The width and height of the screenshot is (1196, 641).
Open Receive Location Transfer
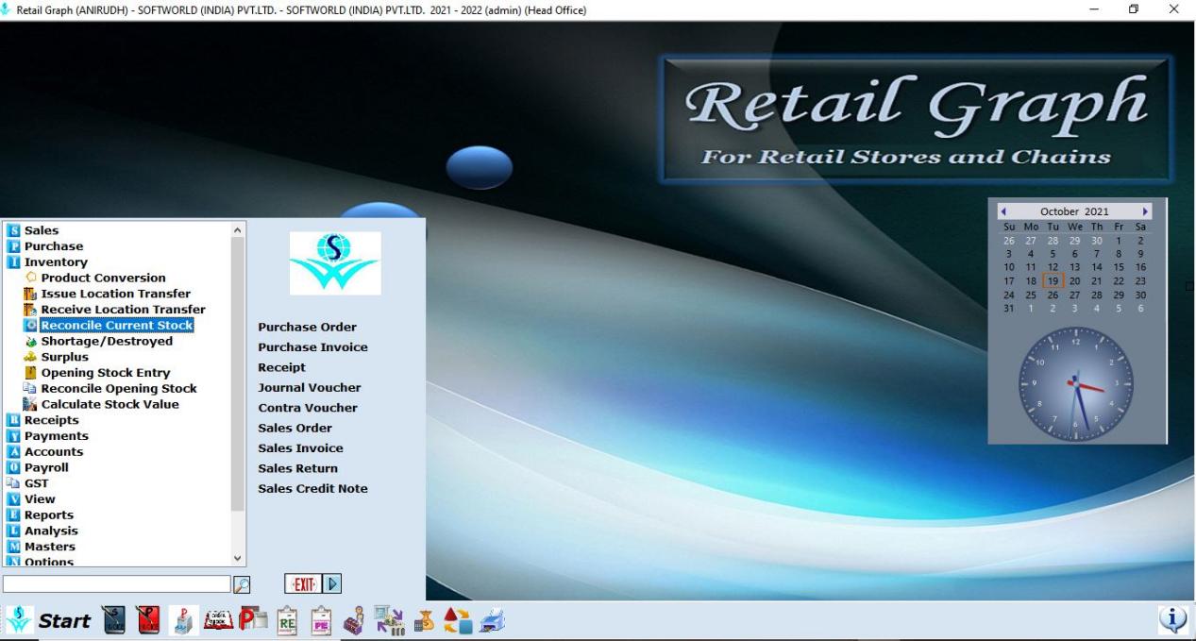[123, 310]
